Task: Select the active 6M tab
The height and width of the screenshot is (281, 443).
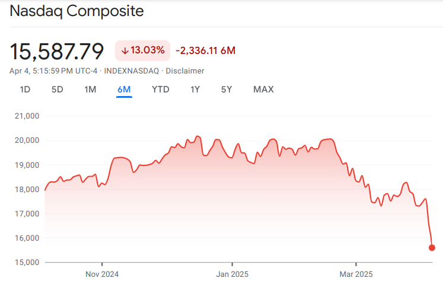Action: click(x=124, y=90)
